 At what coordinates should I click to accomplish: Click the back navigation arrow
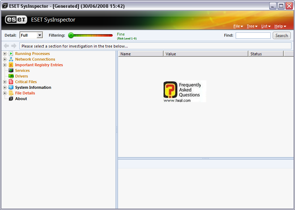coord(6,46)
